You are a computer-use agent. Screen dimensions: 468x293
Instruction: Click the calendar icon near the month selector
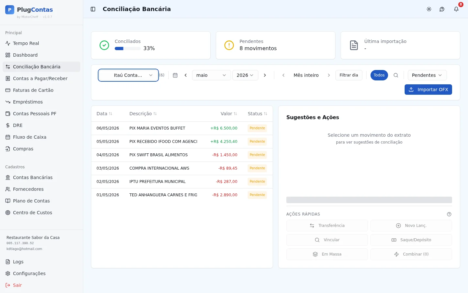175,75
